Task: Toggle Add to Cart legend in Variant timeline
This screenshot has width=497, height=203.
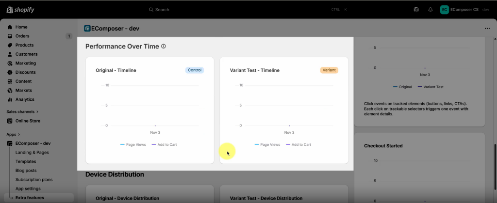Action: point(298,144)
